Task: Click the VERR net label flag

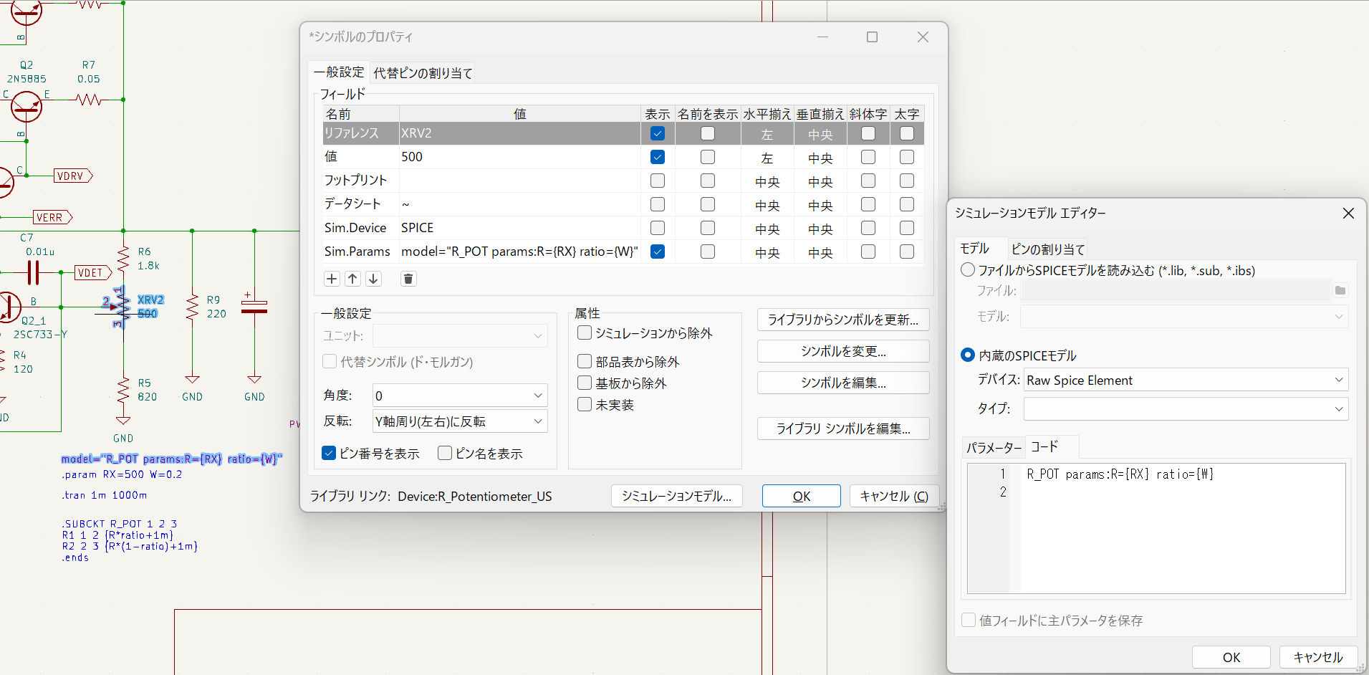Action: point(52,217)
